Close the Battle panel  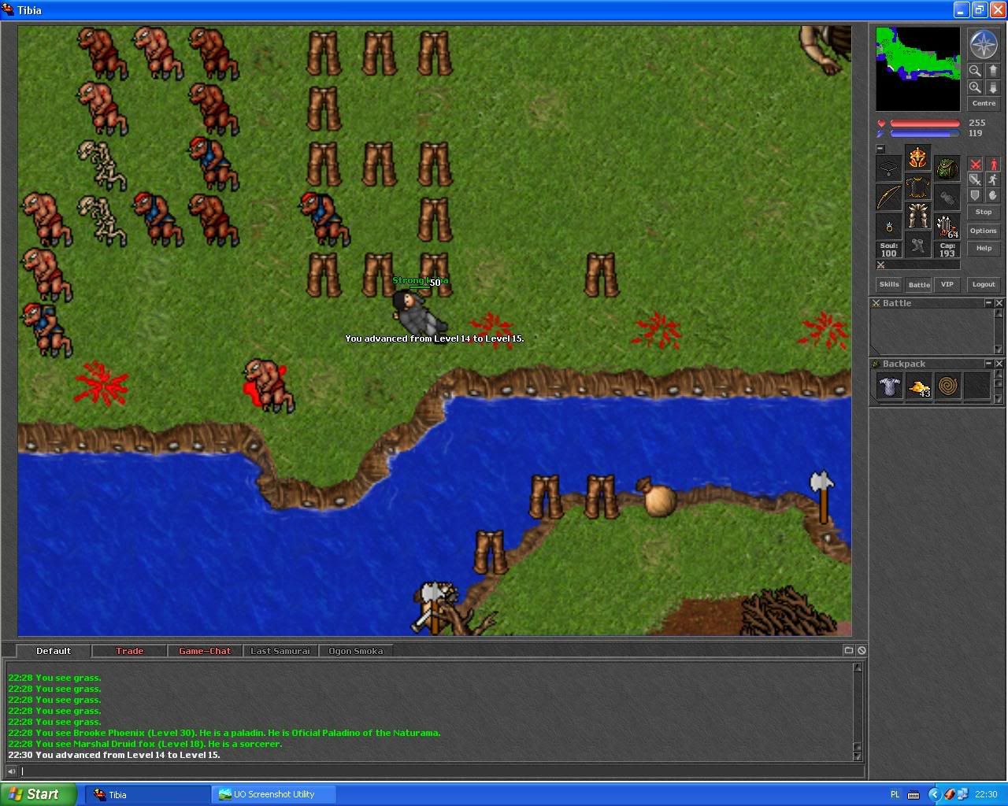(999, 303)
